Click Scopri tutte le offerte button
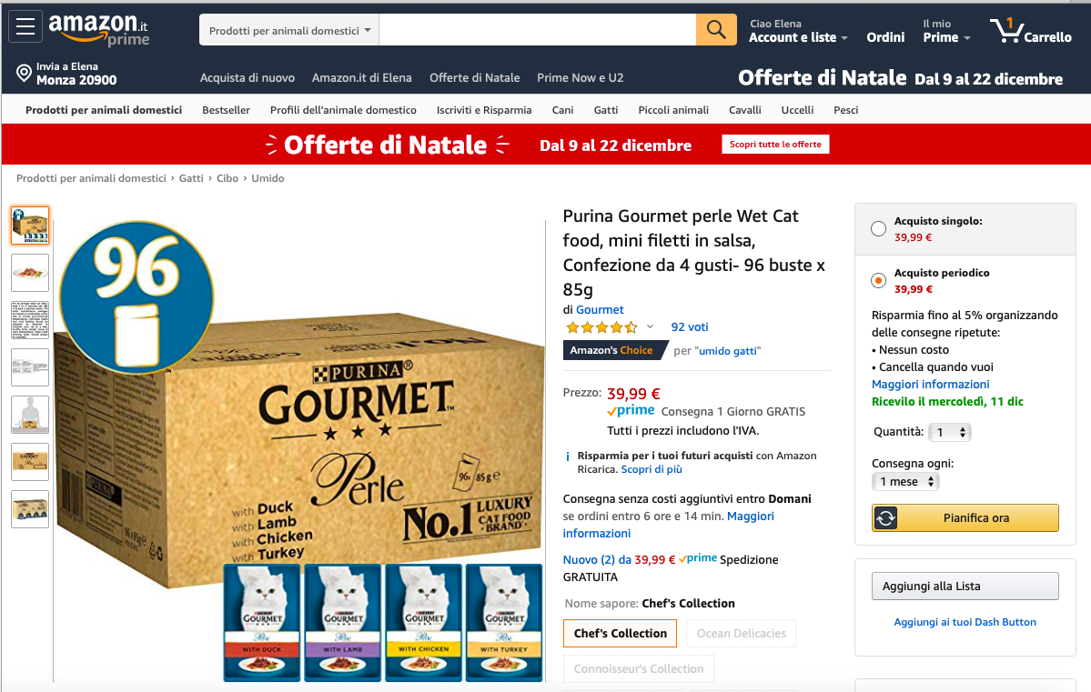This screenshot has height=692, width=1091. (775, 144)
